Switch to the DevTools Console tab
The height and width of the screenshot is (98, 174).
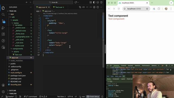click(123, 66)
